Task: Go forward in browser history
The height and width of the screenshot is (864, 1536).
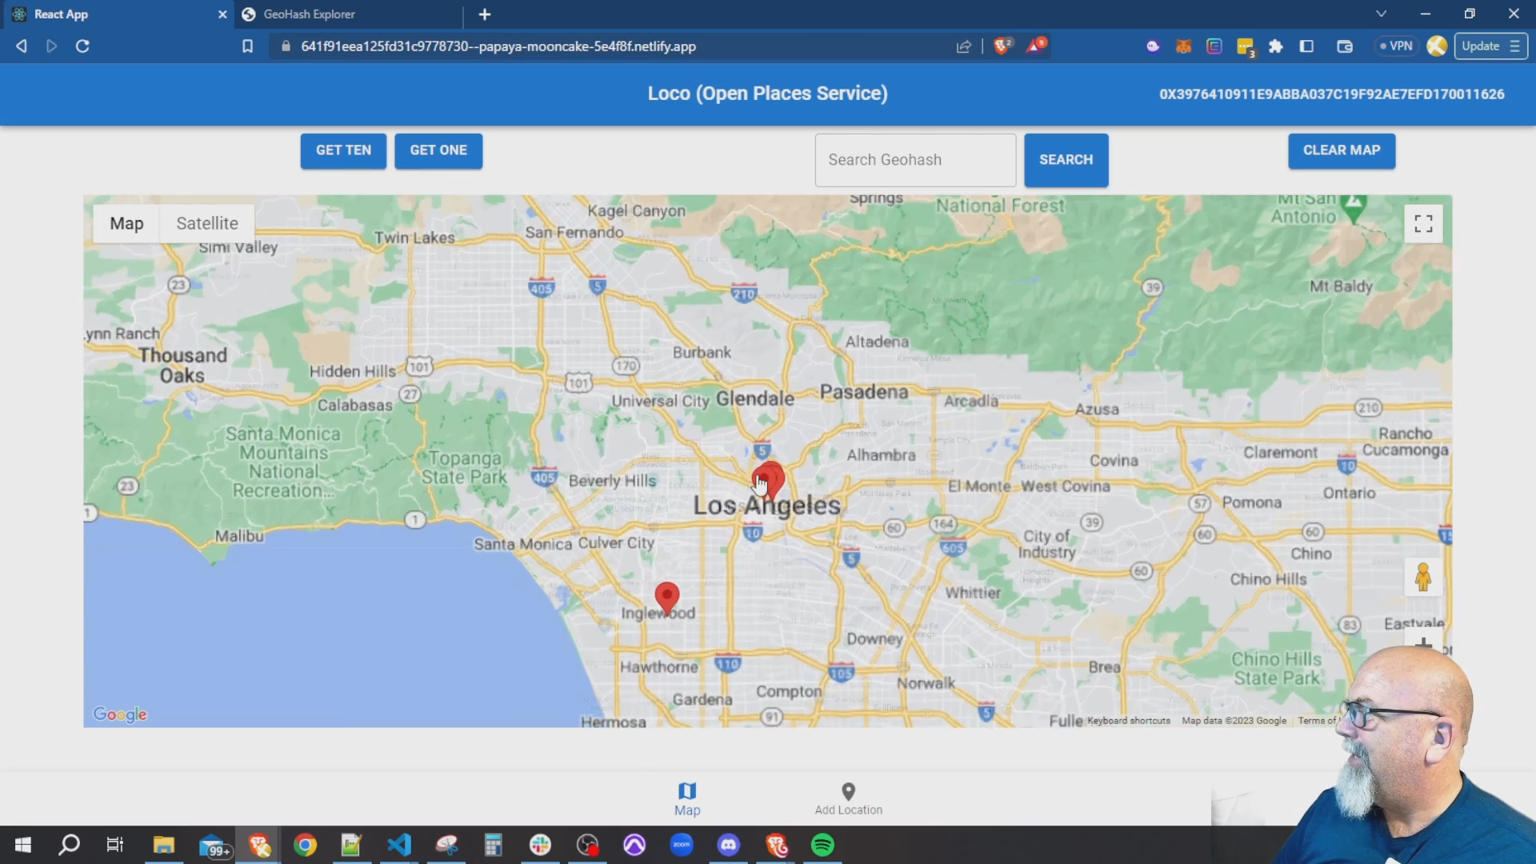Action: (x=51, y=46)
